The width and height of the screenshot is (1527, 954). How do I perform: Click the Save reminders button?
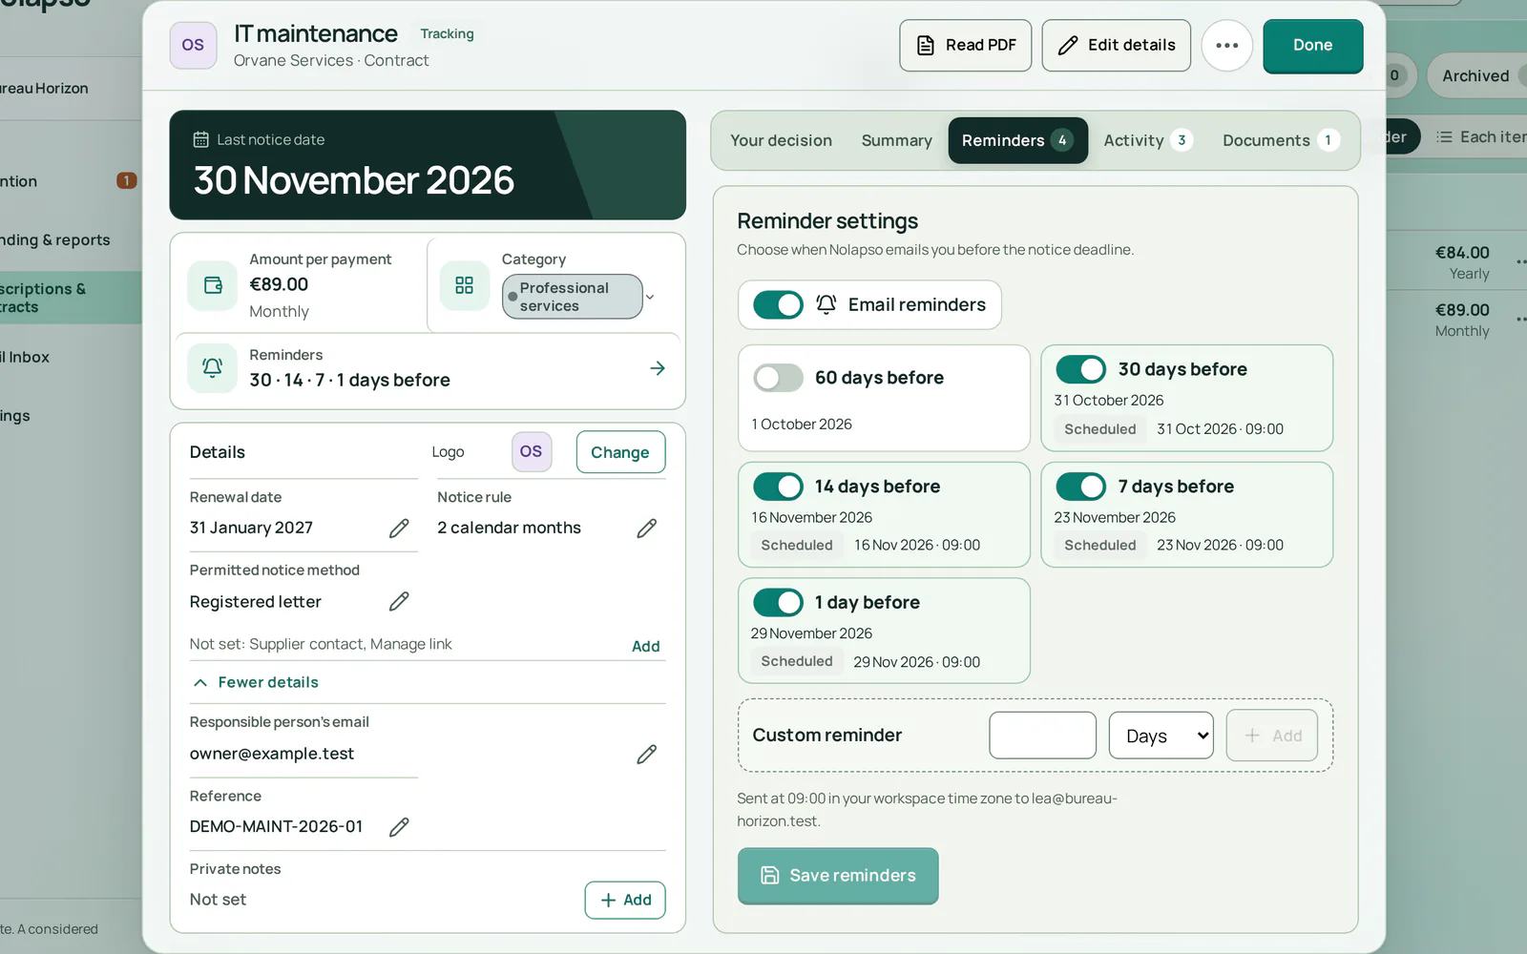[x=838, y=876]
